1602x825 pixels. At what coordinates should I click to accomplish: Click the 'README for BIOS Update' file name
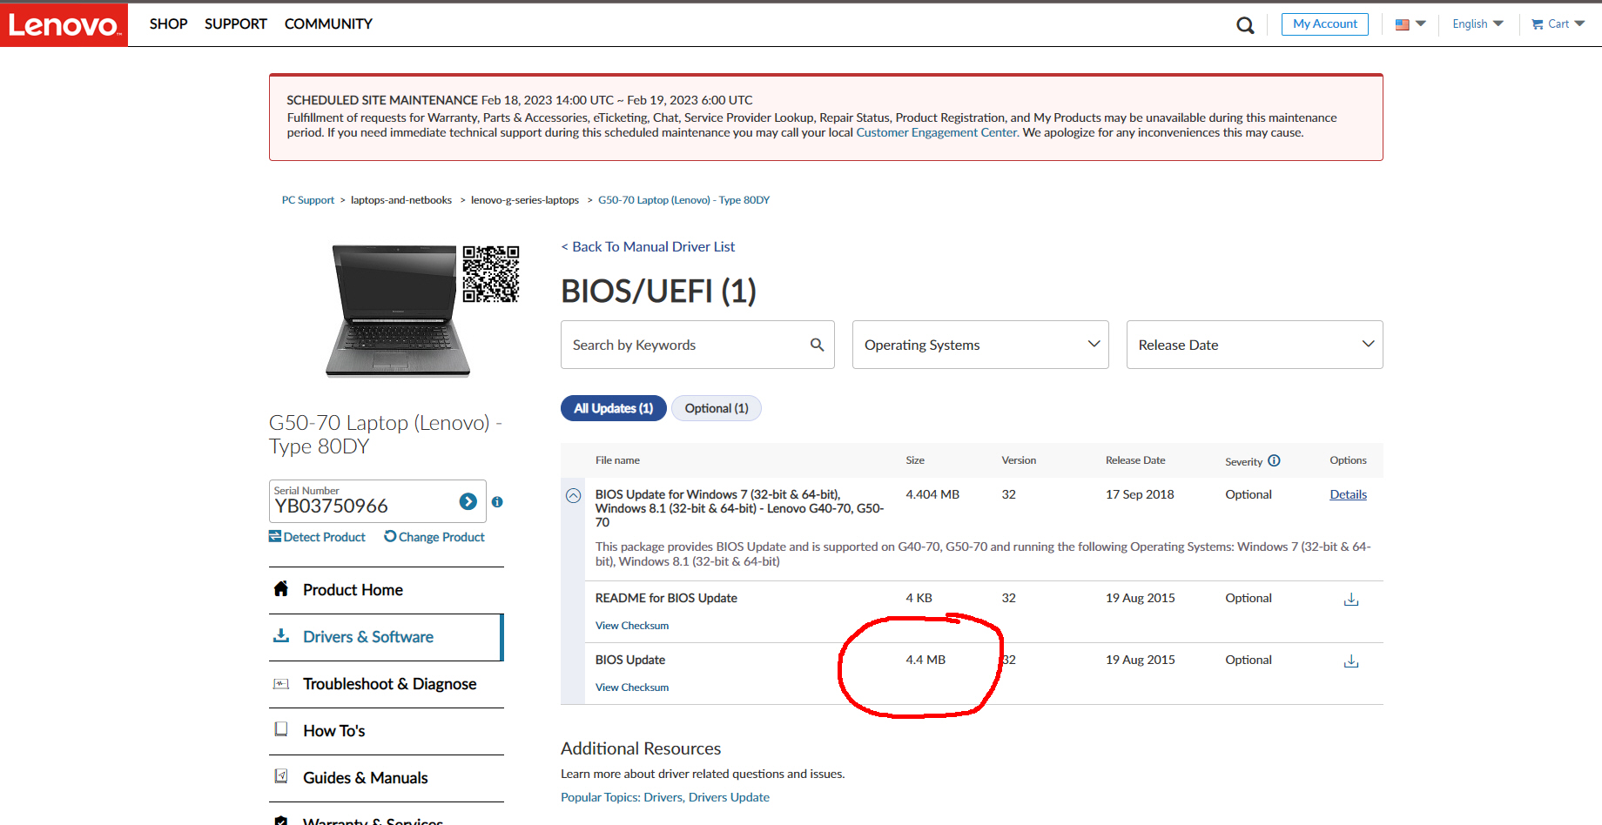point(666,598)
